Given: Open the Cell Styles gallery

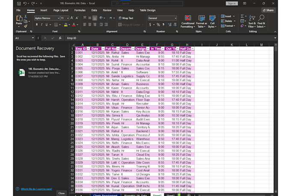Looking at the screenshot, I should point(212,22).
